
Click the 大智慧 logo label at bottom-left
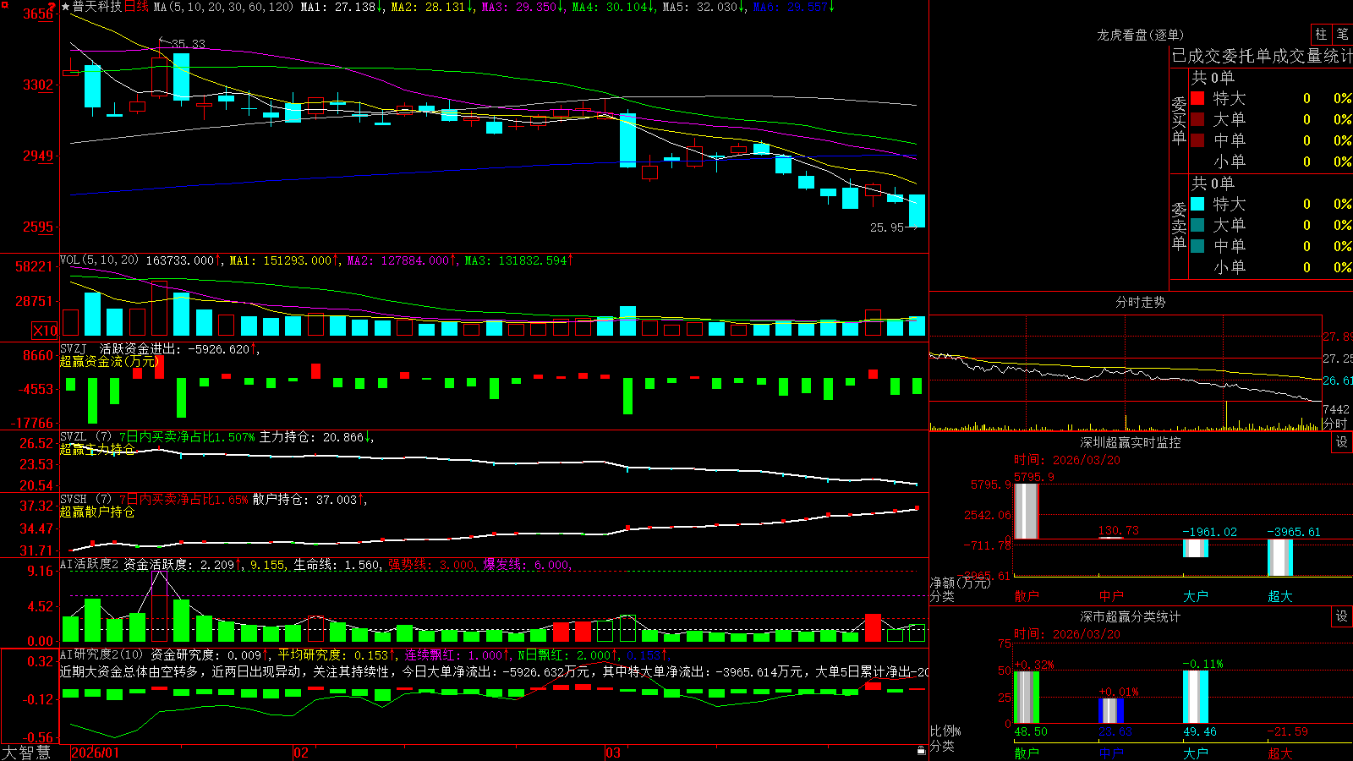[26, 752]
